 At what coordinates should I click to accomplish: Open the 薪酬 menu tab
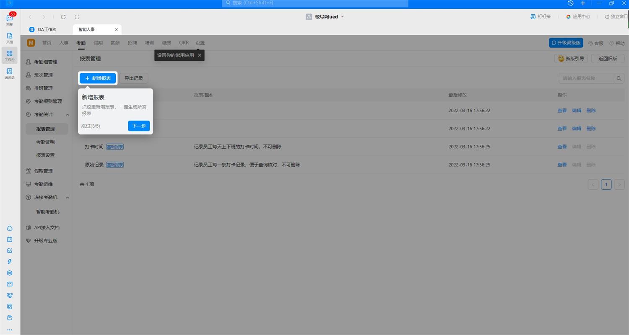click(x=115, y=43)
